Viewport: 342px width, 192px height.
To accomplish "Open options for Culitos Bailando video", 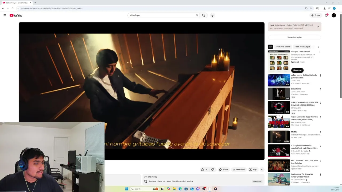I will 320,75.
